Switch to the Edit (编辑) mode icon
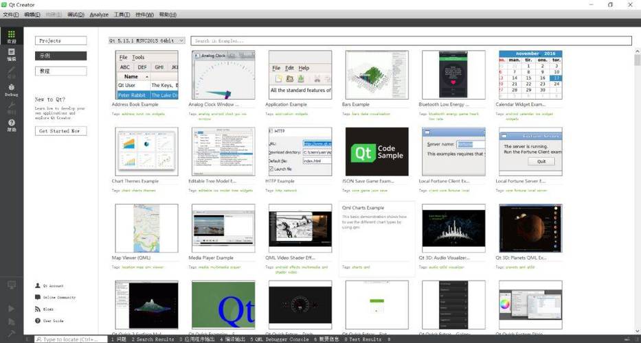 (12, 54)
